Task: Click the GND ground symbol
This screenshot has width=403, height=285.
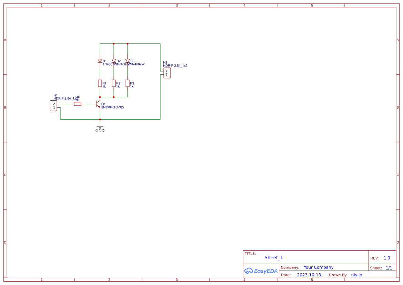Action: click(100, 126)
